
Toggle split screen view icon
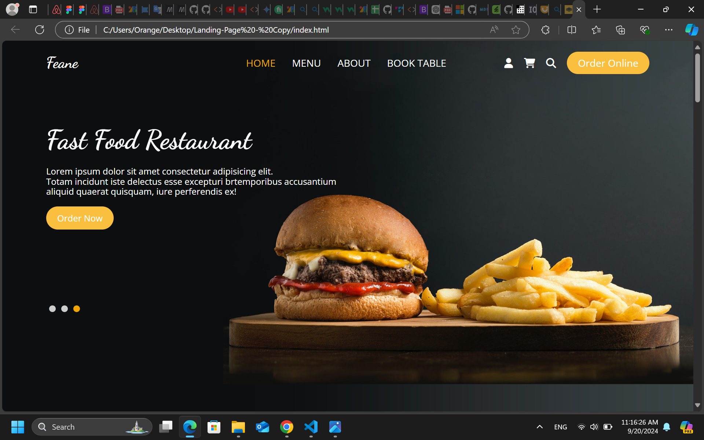(572, 30)
